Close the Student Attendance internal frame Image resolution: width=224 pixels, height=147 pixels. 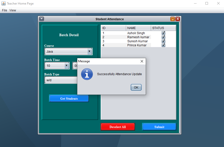pyautogui.click(x=178, y=19)
